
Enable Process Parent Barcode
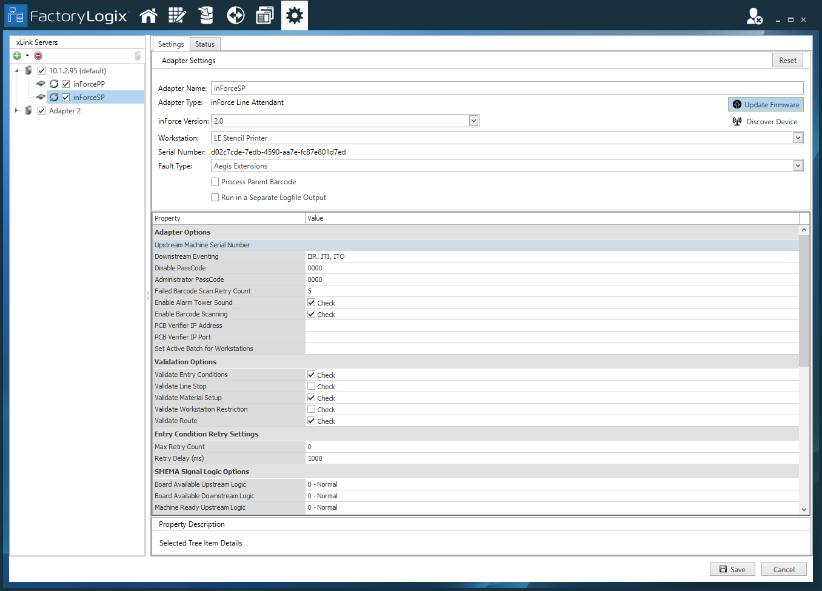point(215,181)
